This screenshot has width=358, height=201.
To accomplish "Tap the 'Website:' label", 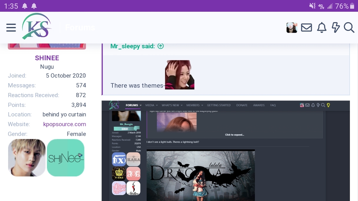I will point(19,124).
